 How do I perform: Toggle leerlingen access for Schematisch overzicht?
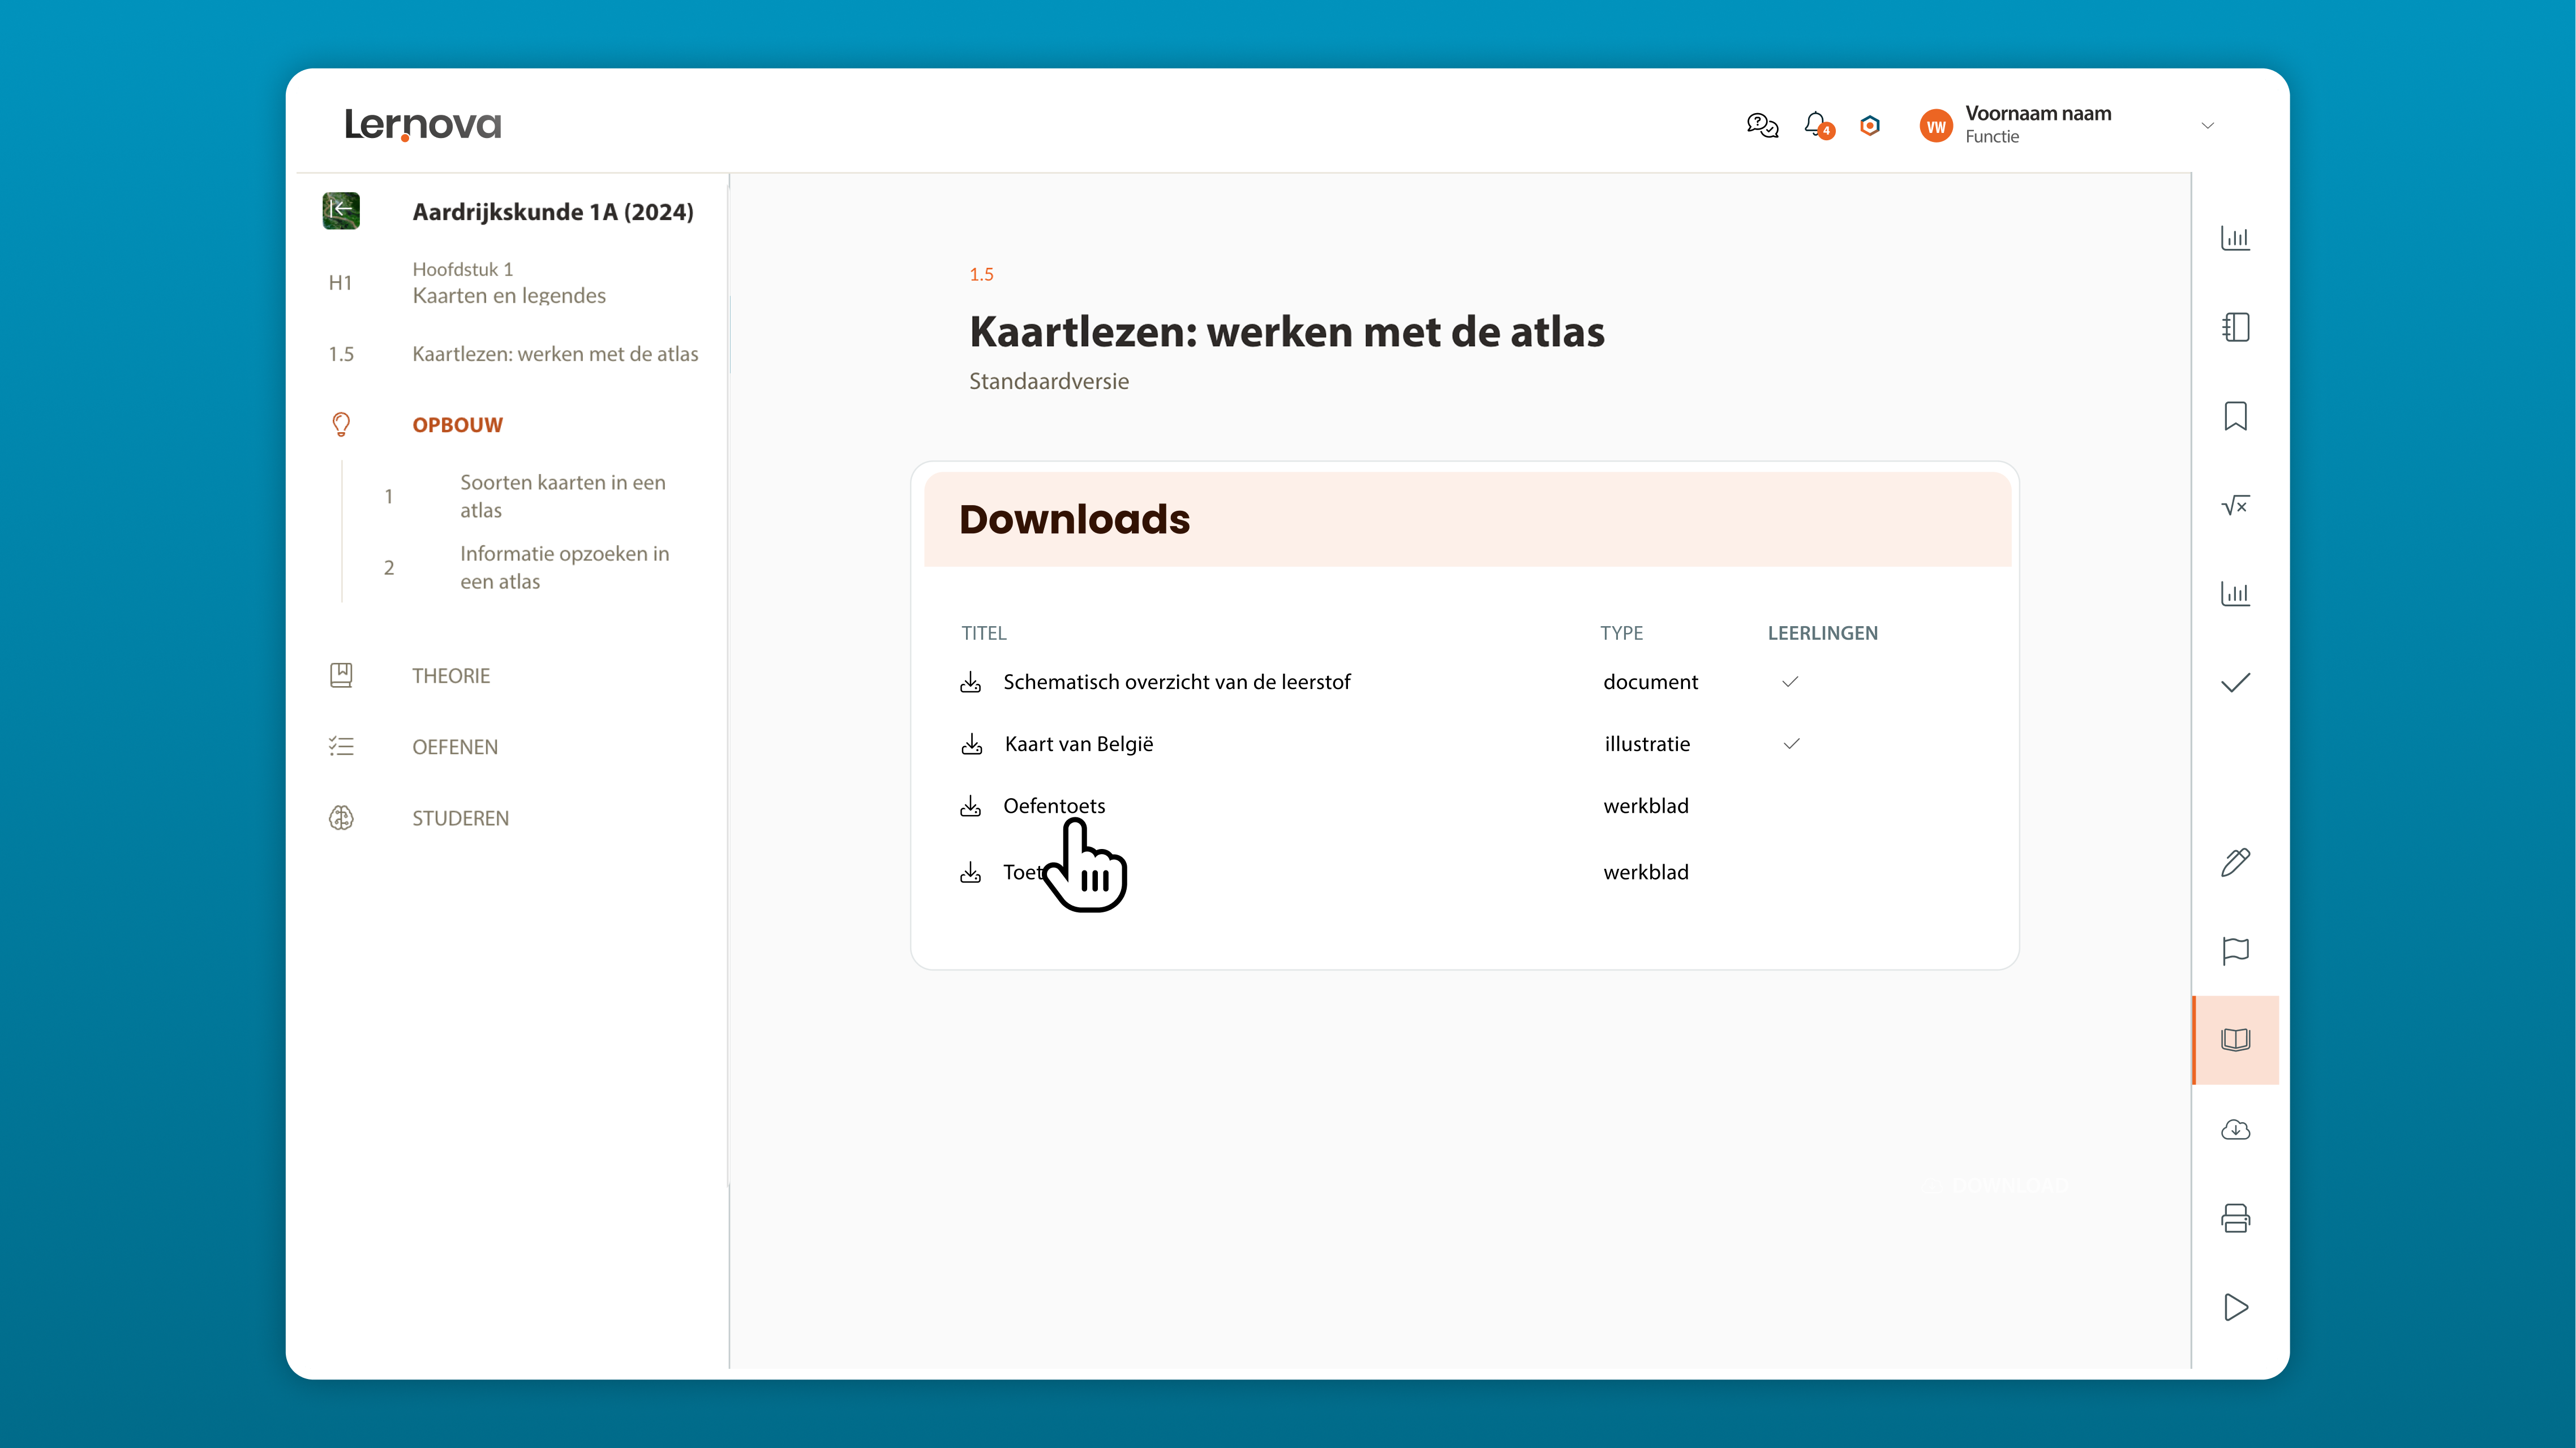tap(1789, 682)
